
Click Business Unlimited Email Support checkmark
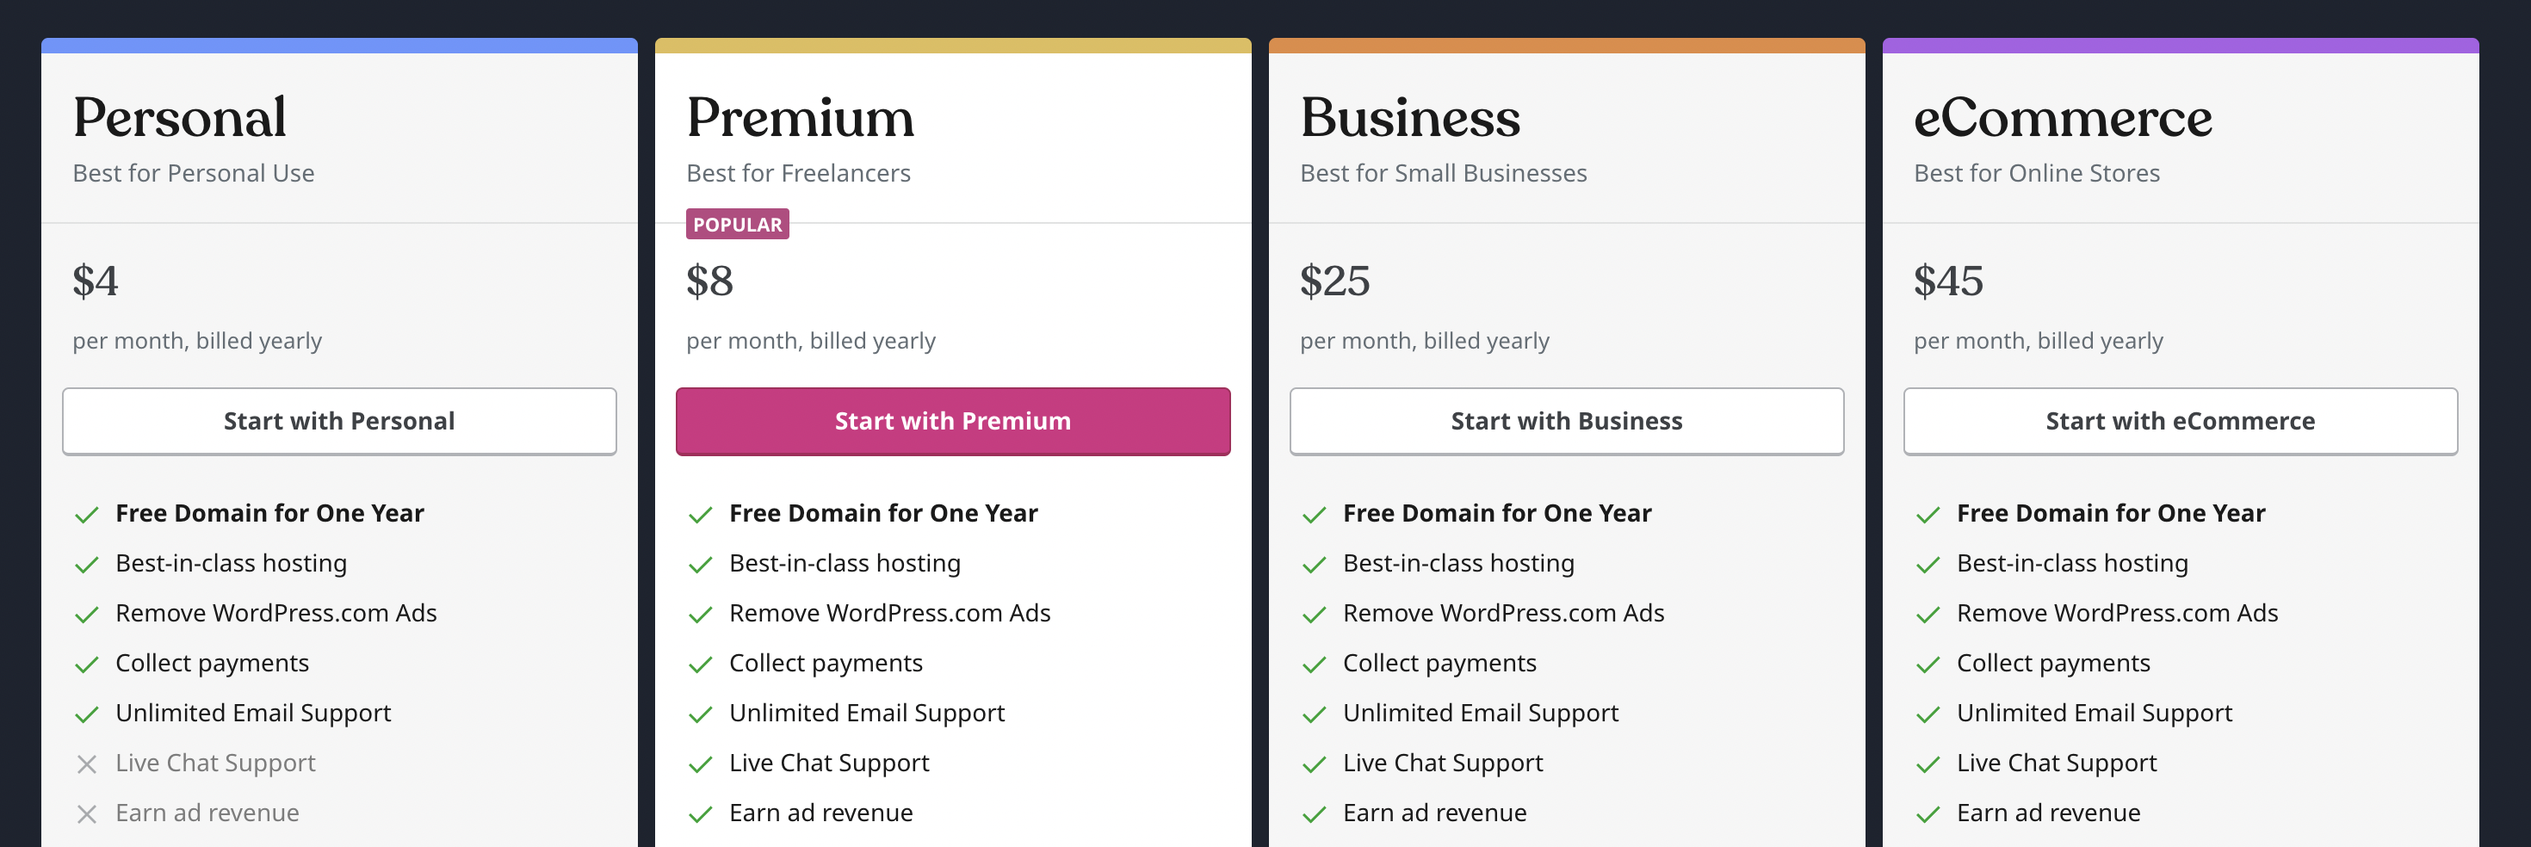1314,714
